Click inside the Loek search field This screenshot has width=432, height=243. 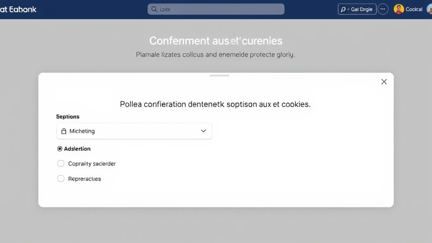215,8
